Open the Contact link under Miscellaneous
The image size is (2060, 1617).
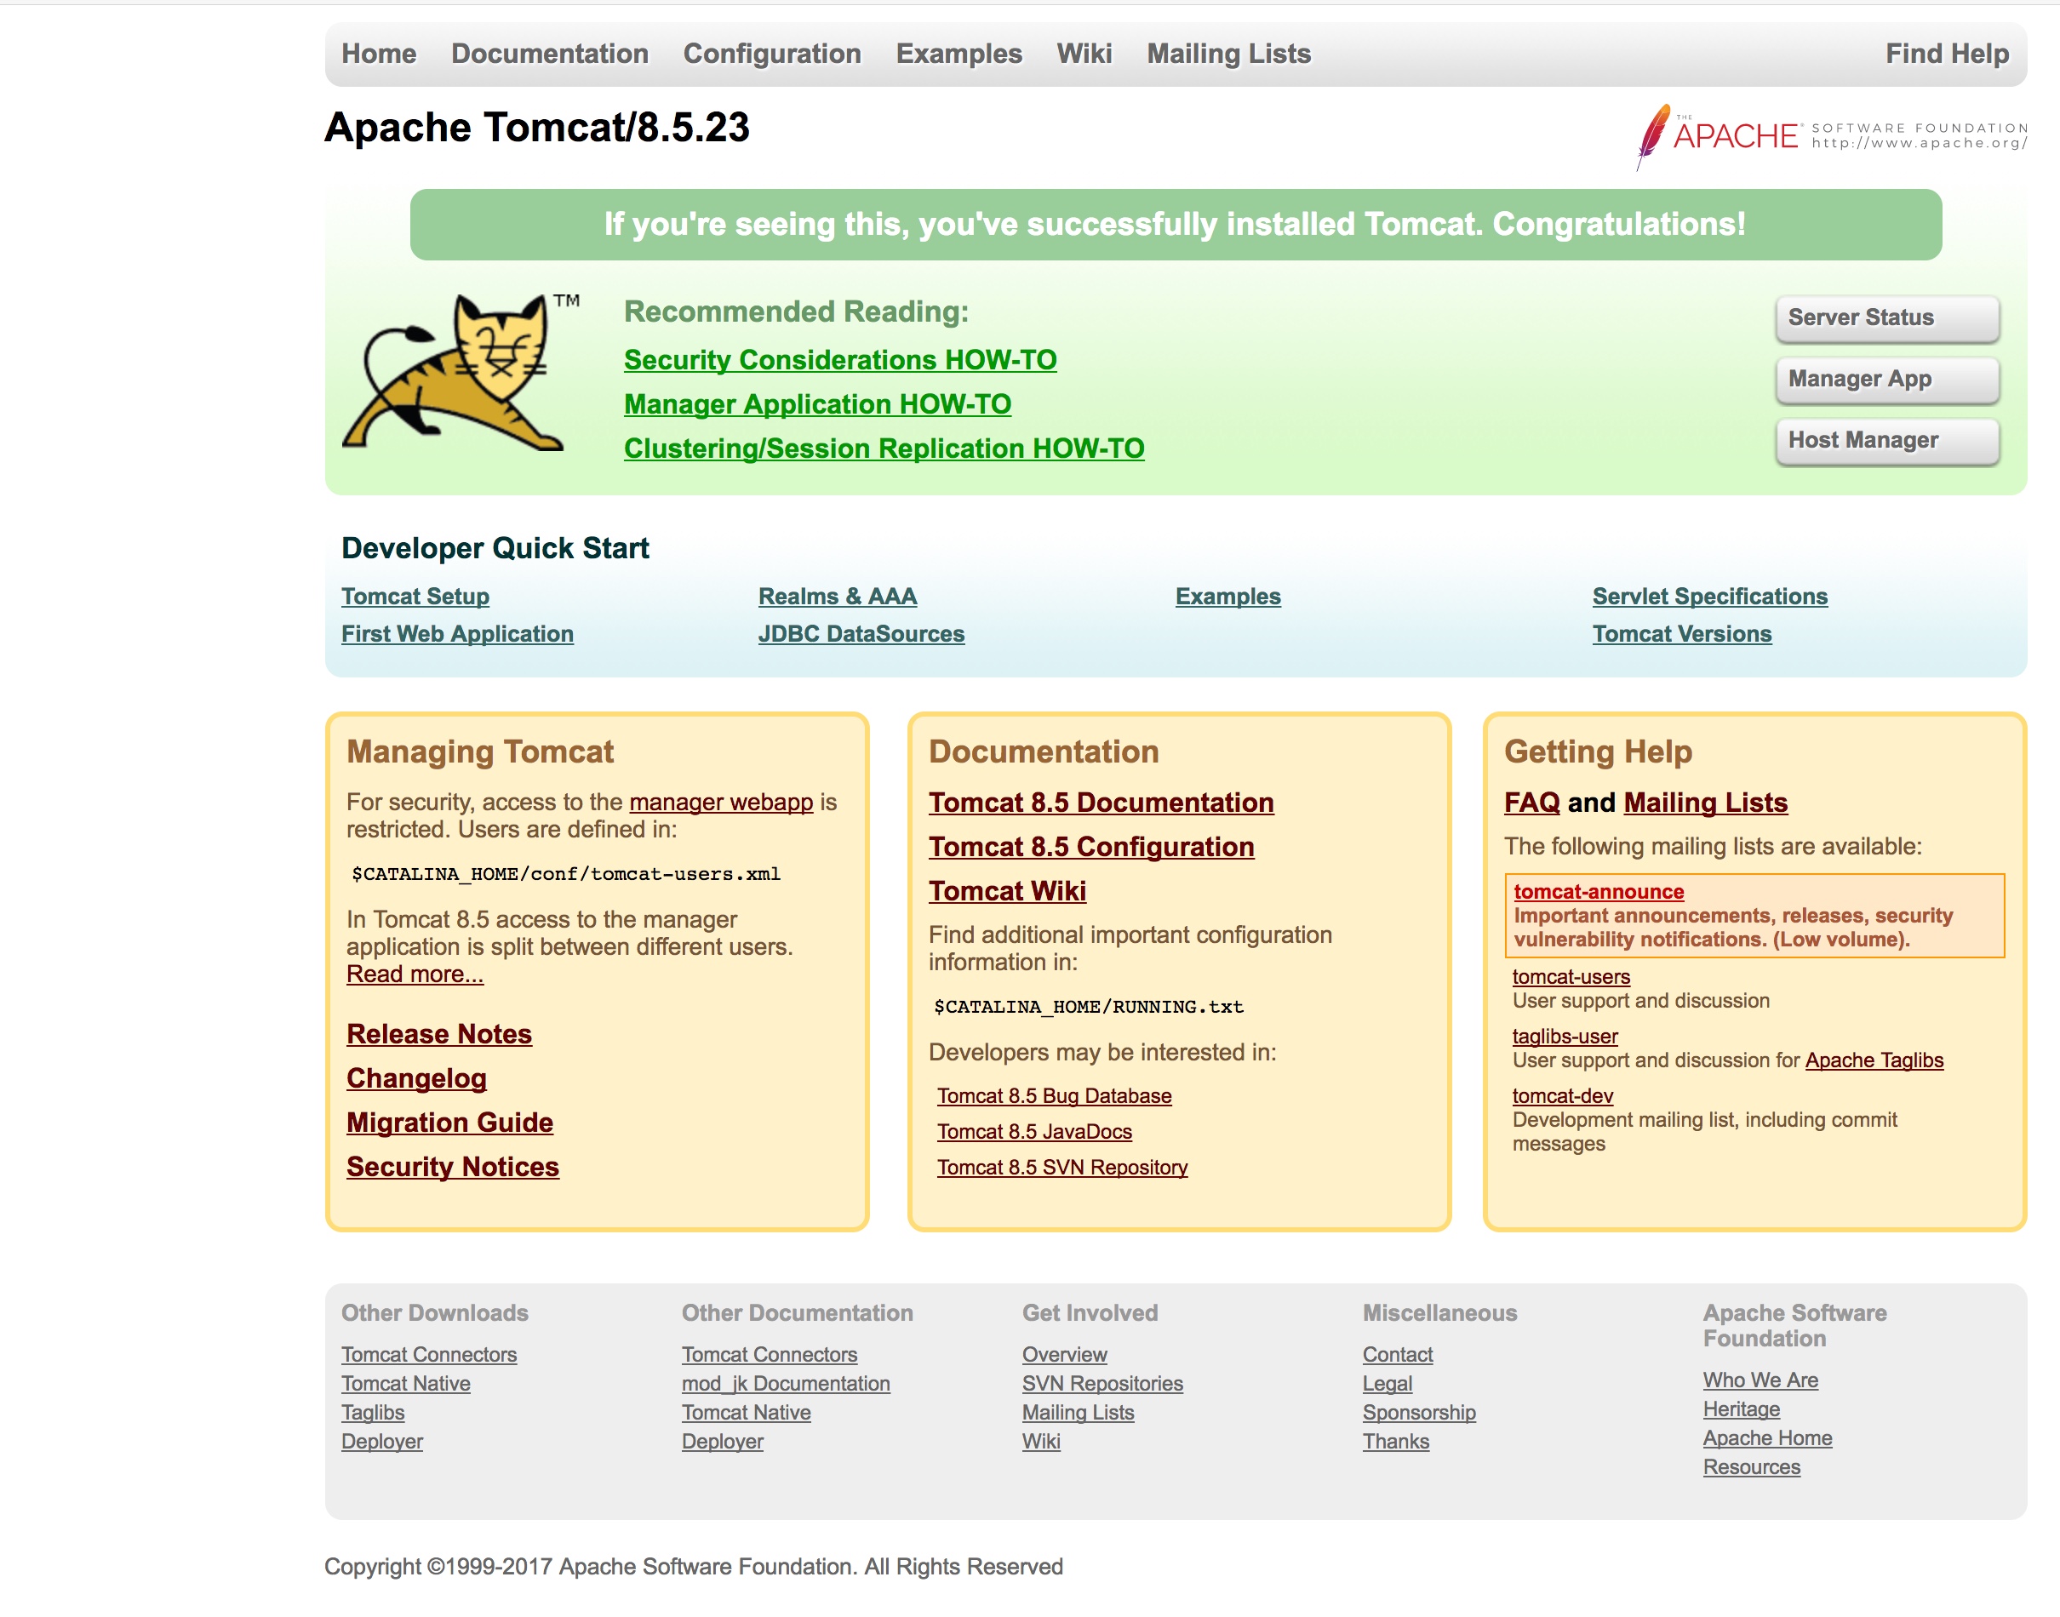tap(1399, 1355)
